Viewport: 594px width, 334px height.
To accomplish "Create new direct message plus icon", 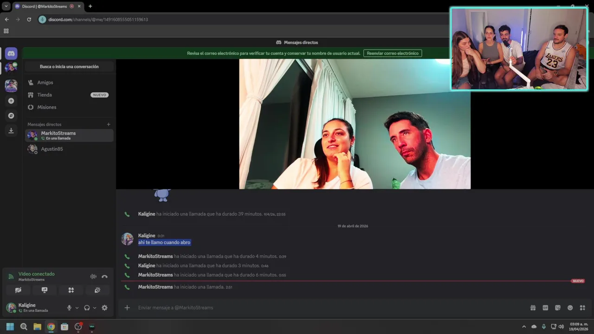I will 109,124.
